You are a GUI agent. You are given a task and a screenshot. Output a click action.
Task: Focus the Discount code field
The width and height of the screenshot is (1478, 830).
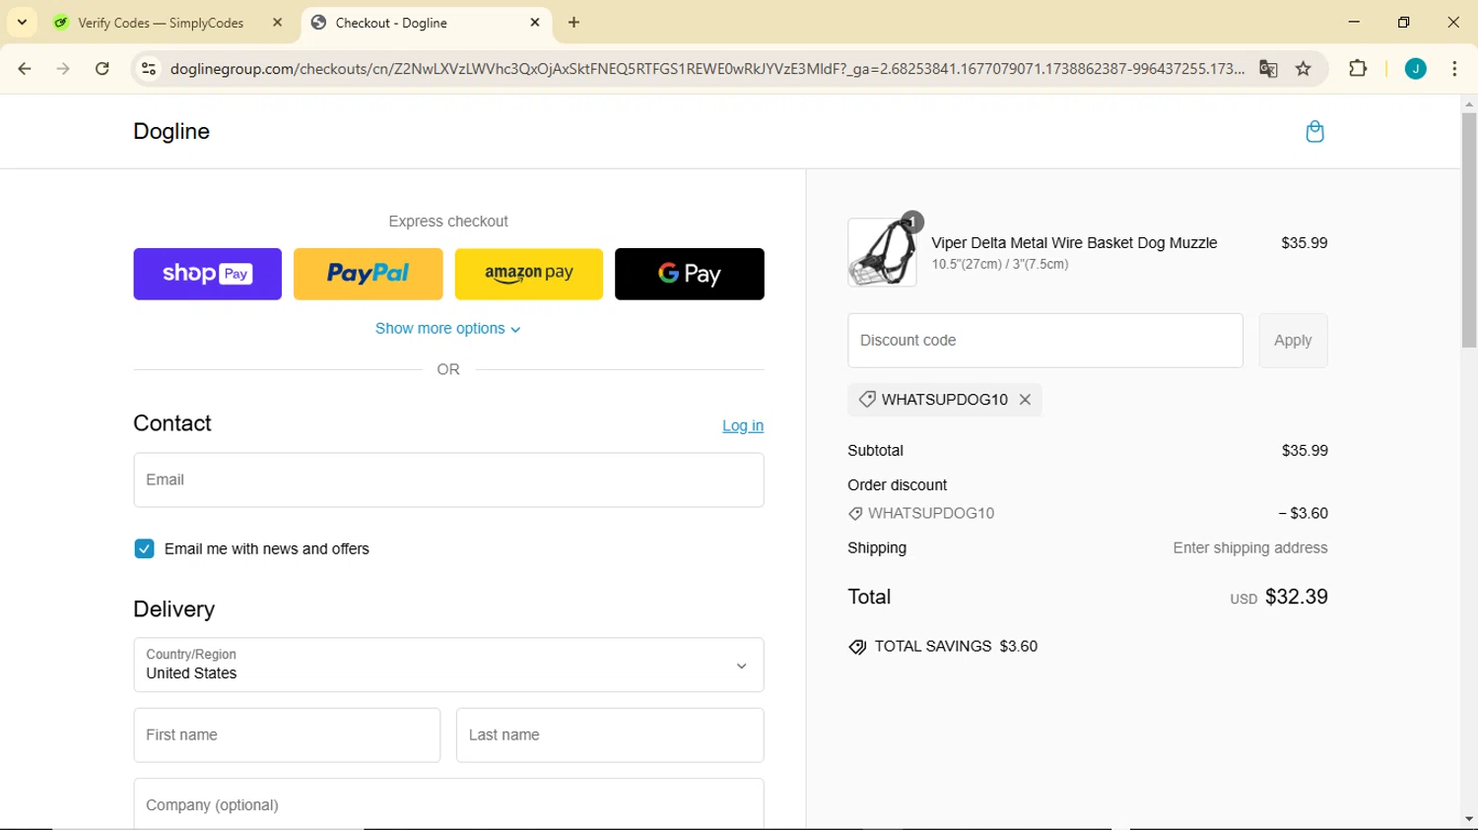[x=1045, y=341]
